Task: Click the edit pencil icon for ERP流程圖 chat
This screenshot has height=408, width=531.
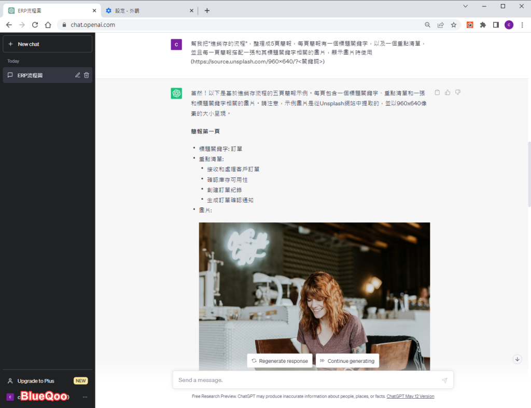Action: click(x=78, y=75)
